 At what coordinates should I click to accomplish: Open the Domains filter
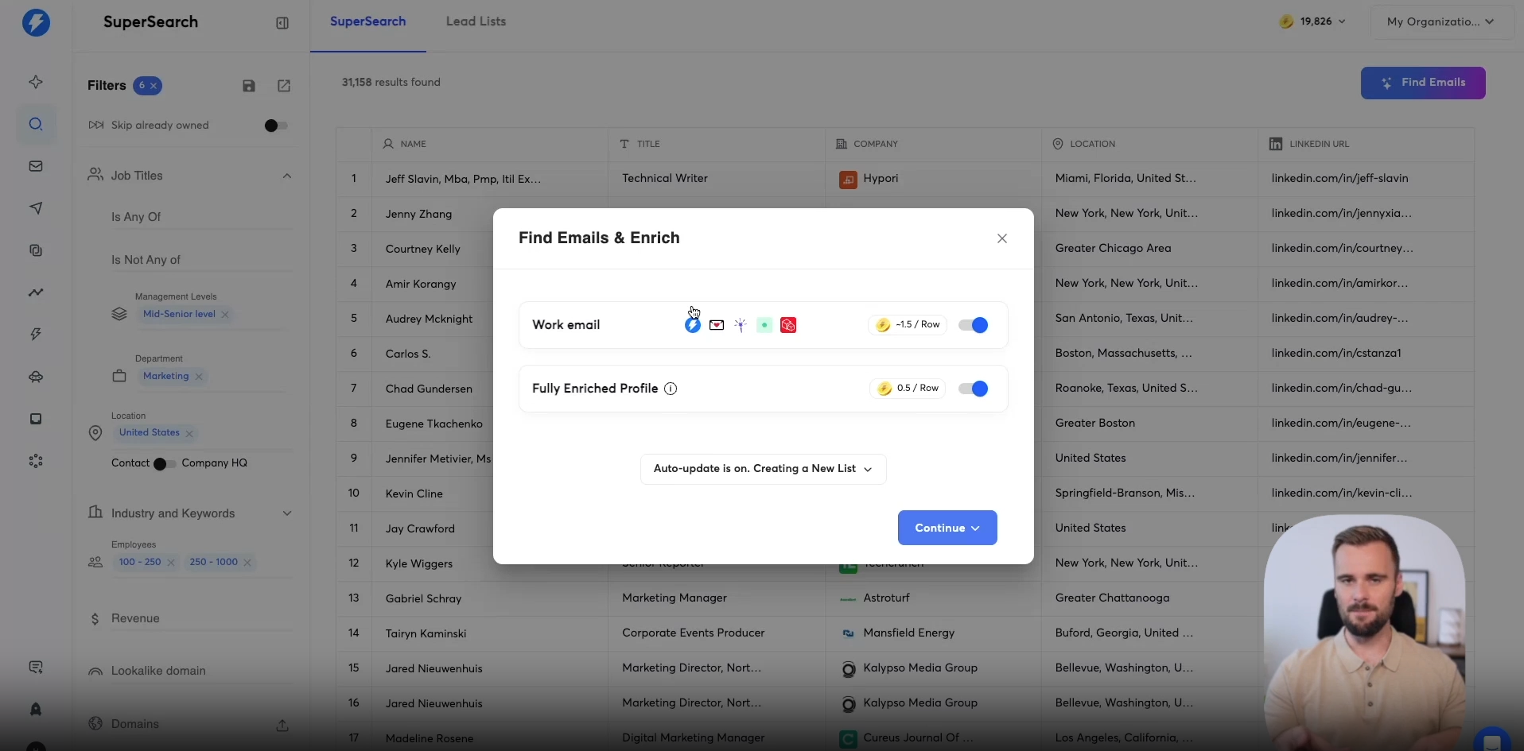coord(135,724)
